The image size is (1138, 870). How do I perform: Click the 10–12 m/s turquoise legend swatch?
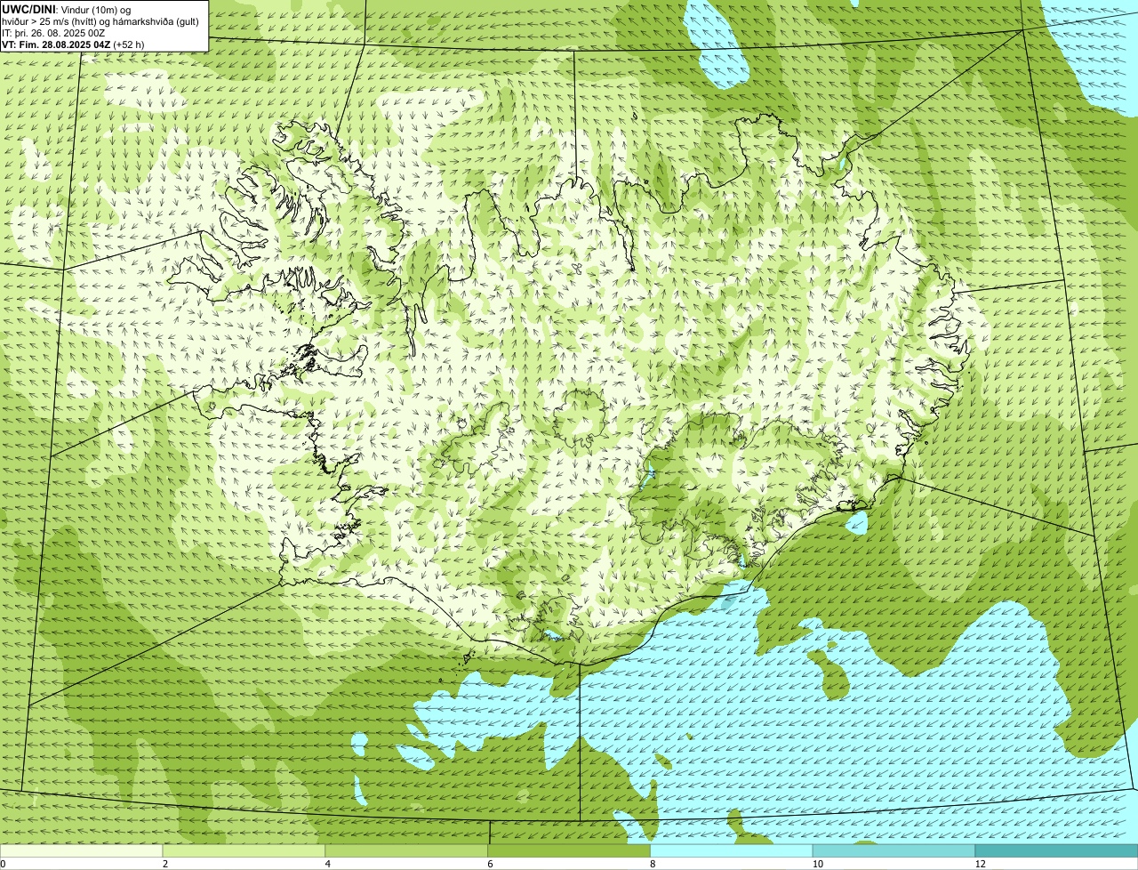[x=894, y=851]
